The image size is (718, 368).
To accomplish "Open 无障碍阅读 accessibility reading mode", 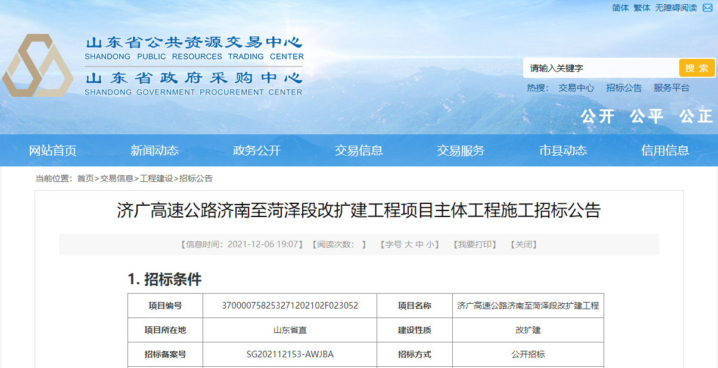I will tap(676, 8).
